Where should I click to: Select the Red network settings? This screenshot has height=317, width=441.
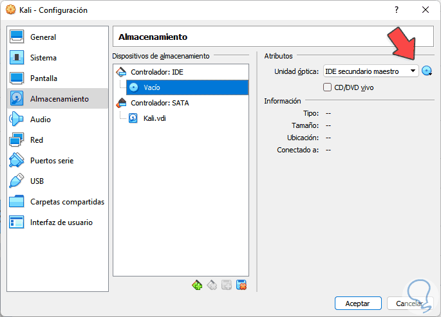tap(37, 140)
